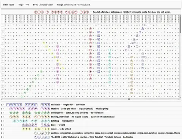Click the blue-boxed Hebrew letters in 'to situate' row
The width and height of the screenshot is (182, 139).
click(x=28, y=105)
